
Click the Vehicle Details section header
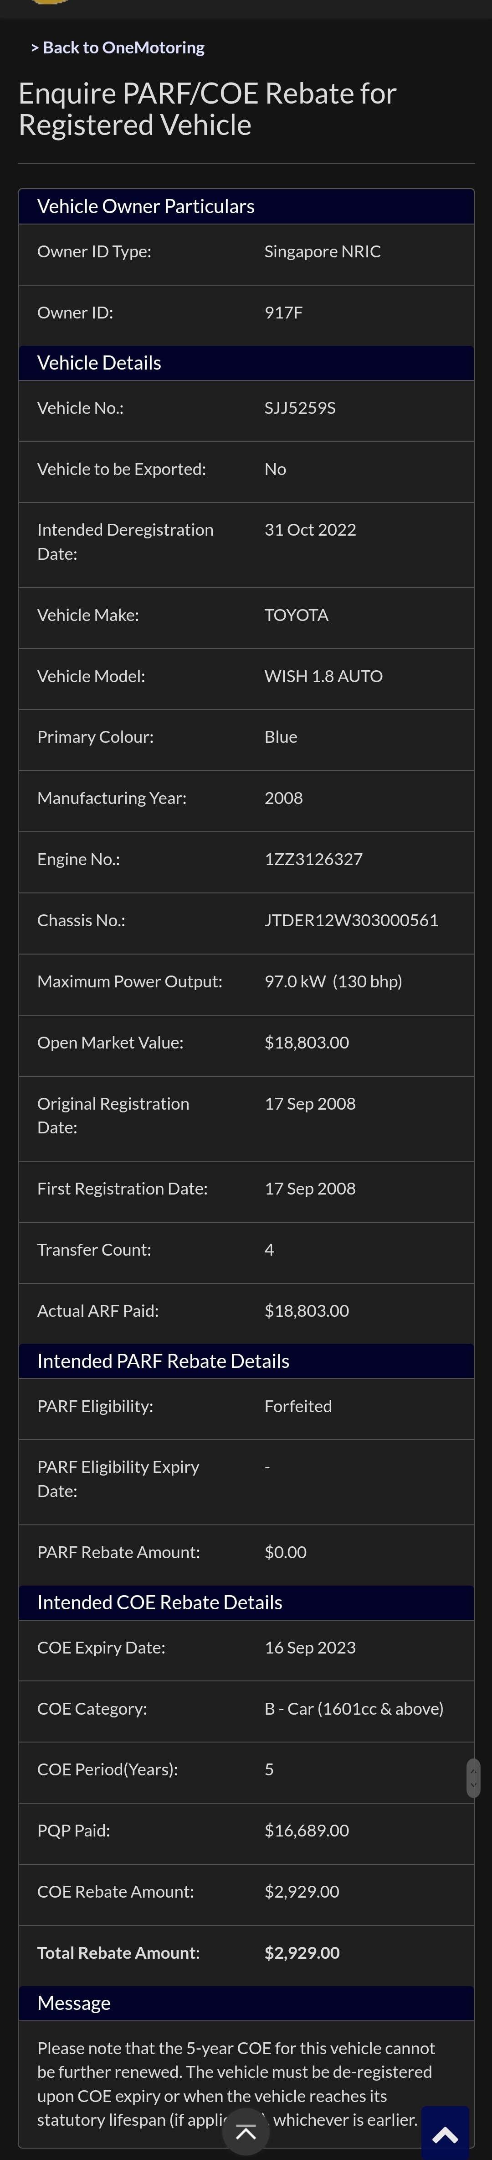[99, 363]
